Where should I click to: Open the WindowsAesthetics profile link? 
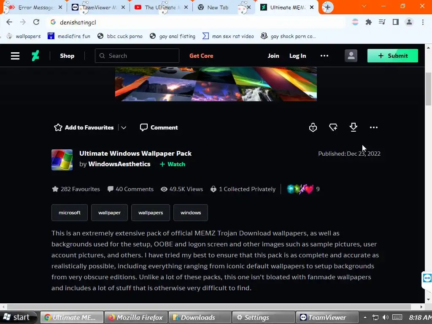coord(119,164)
